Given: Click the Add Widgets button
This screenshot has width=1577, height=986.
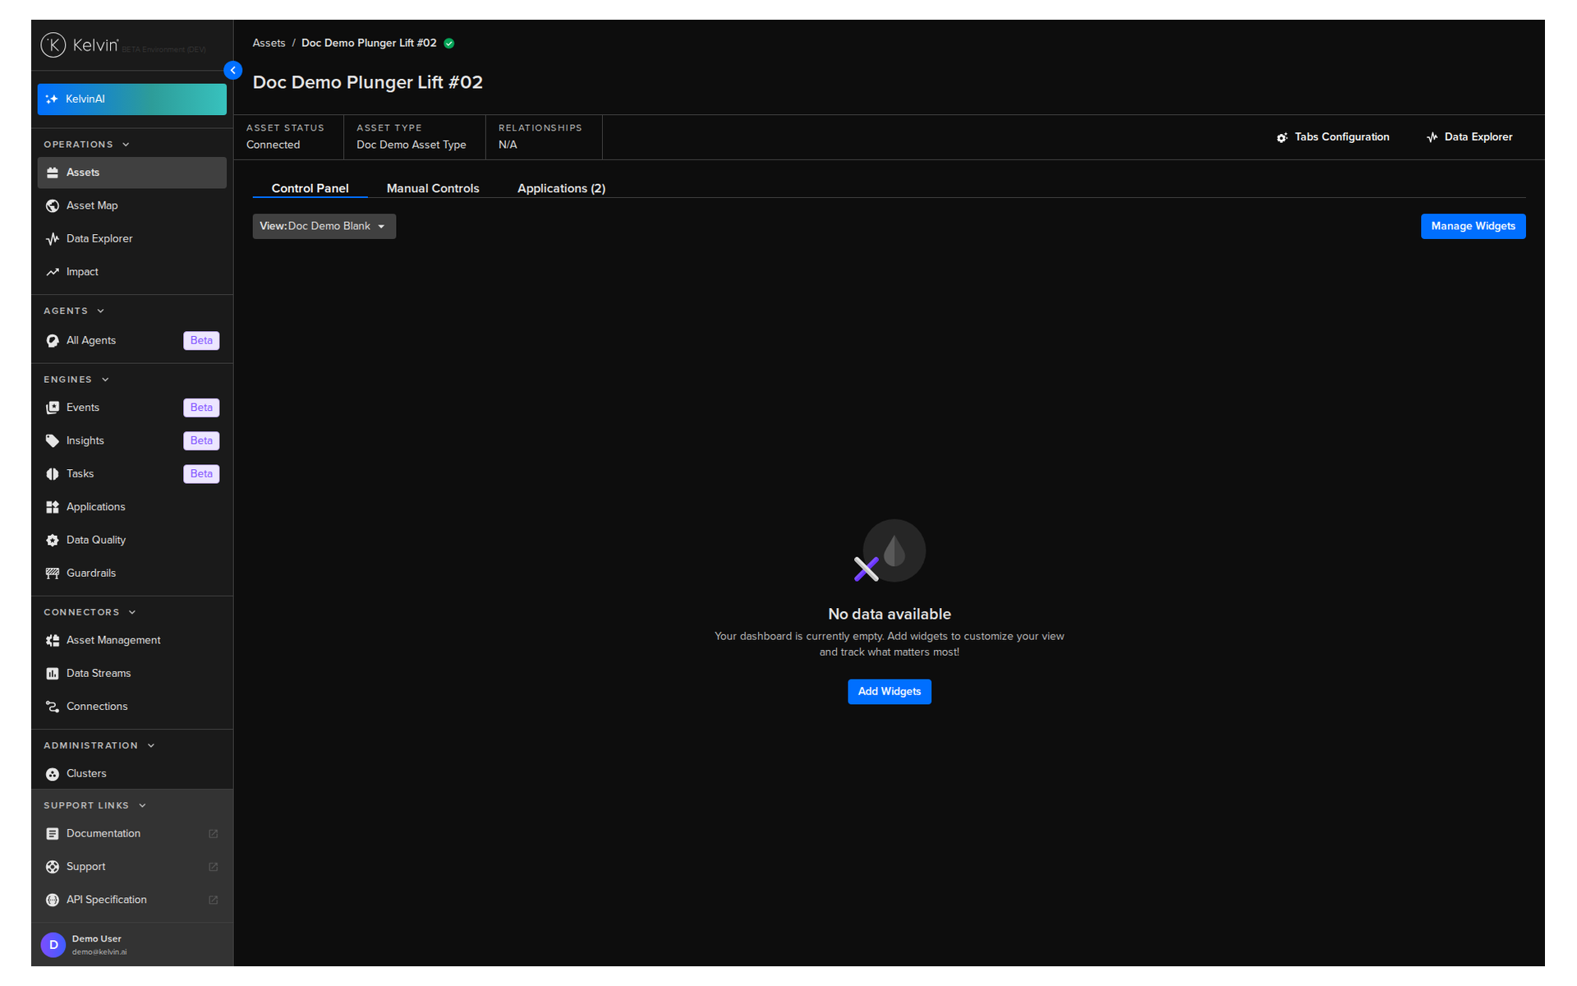Looking at the screenshot, I should point(890,692).
